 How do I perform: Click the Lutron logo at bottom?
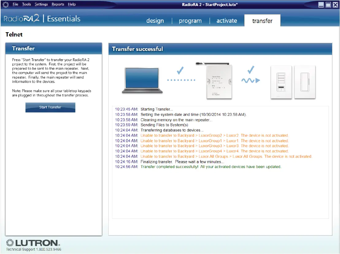tap(33, 243)
